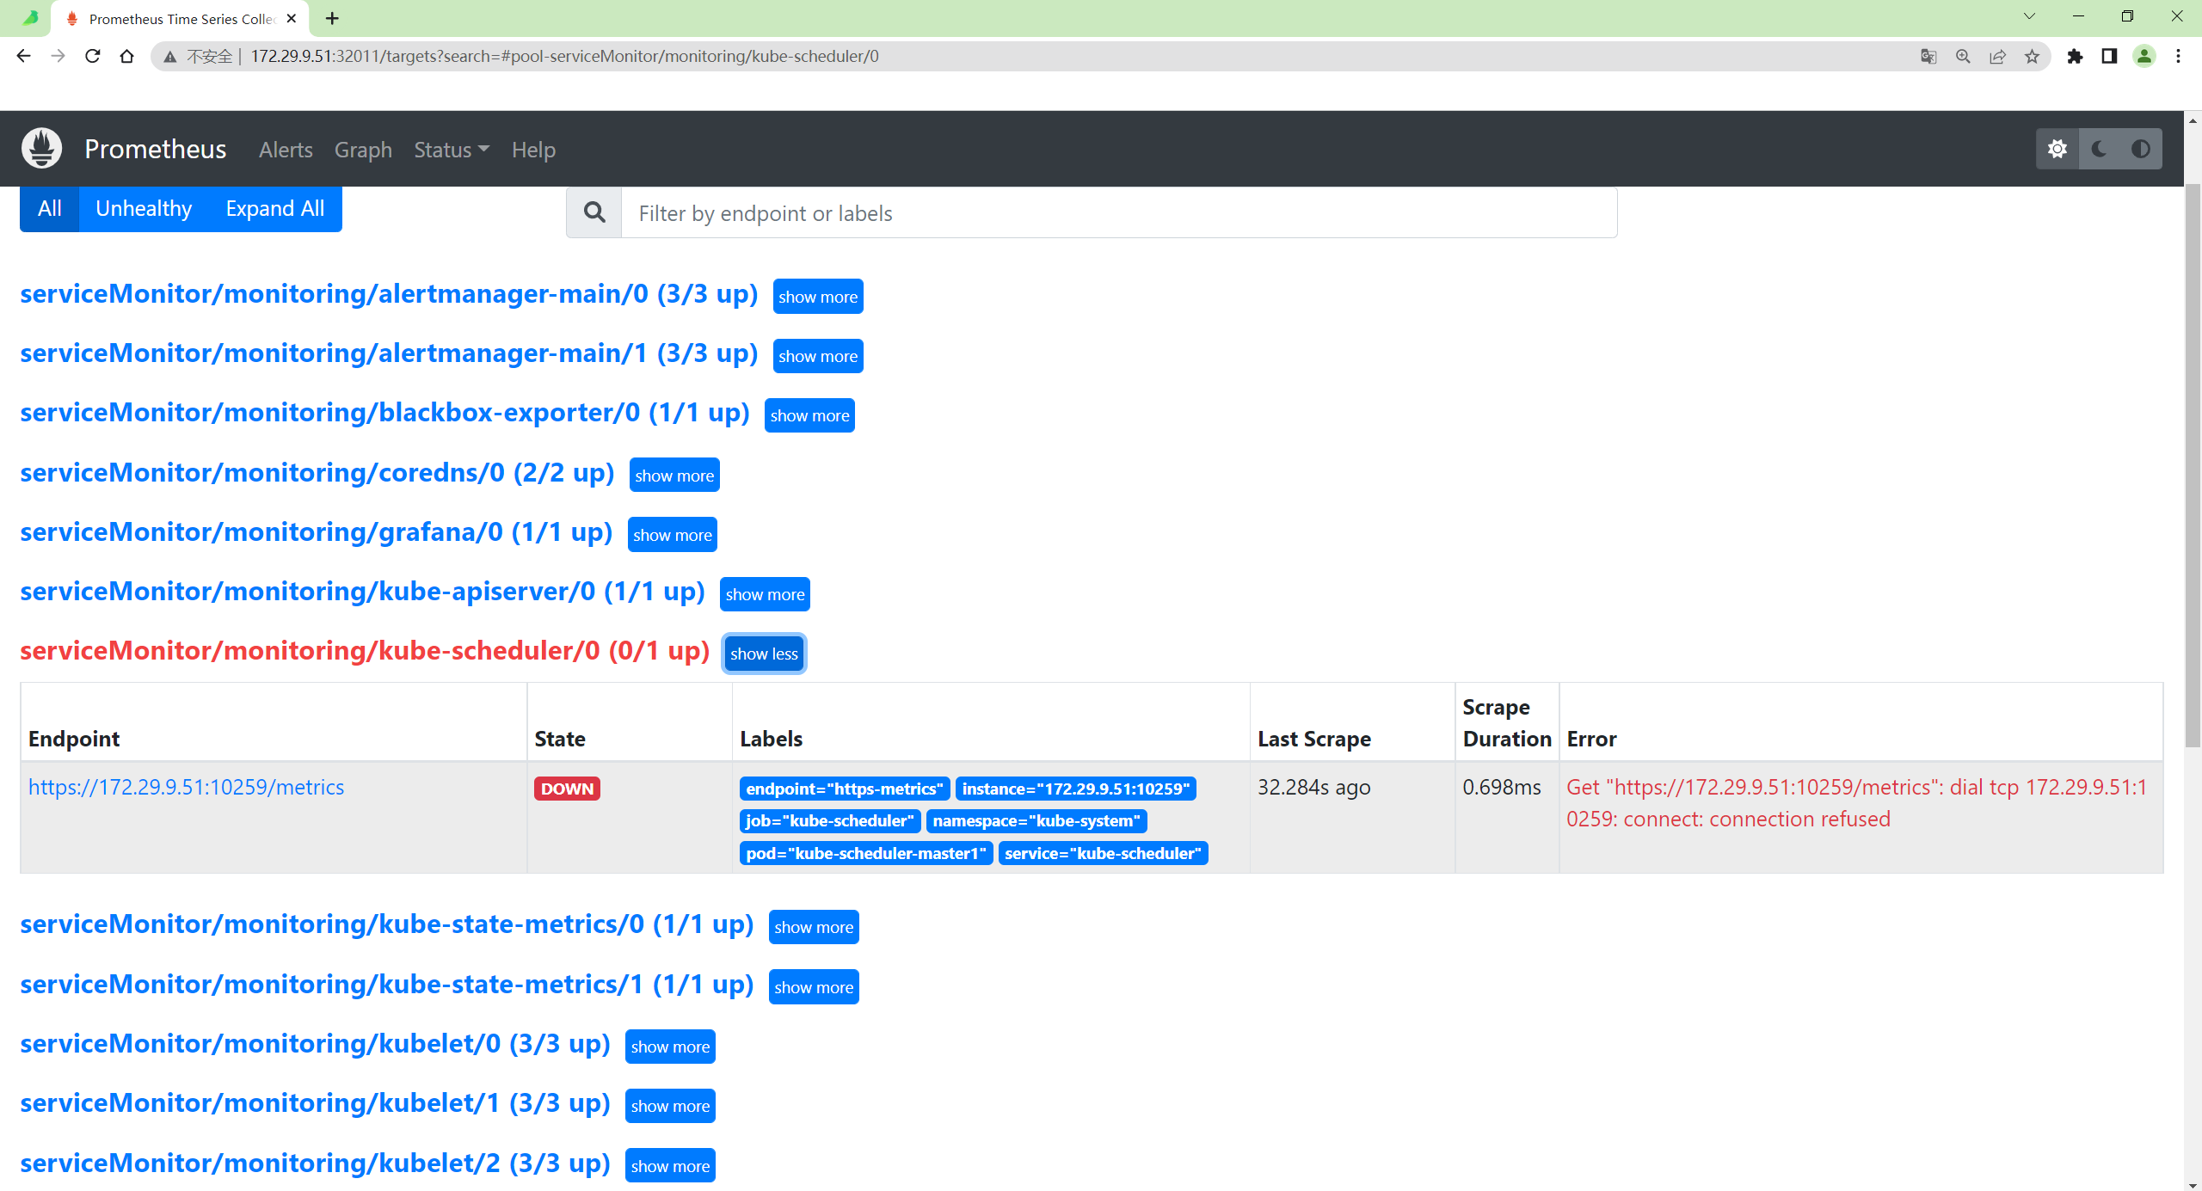Open the Help page

pos(533,150)
